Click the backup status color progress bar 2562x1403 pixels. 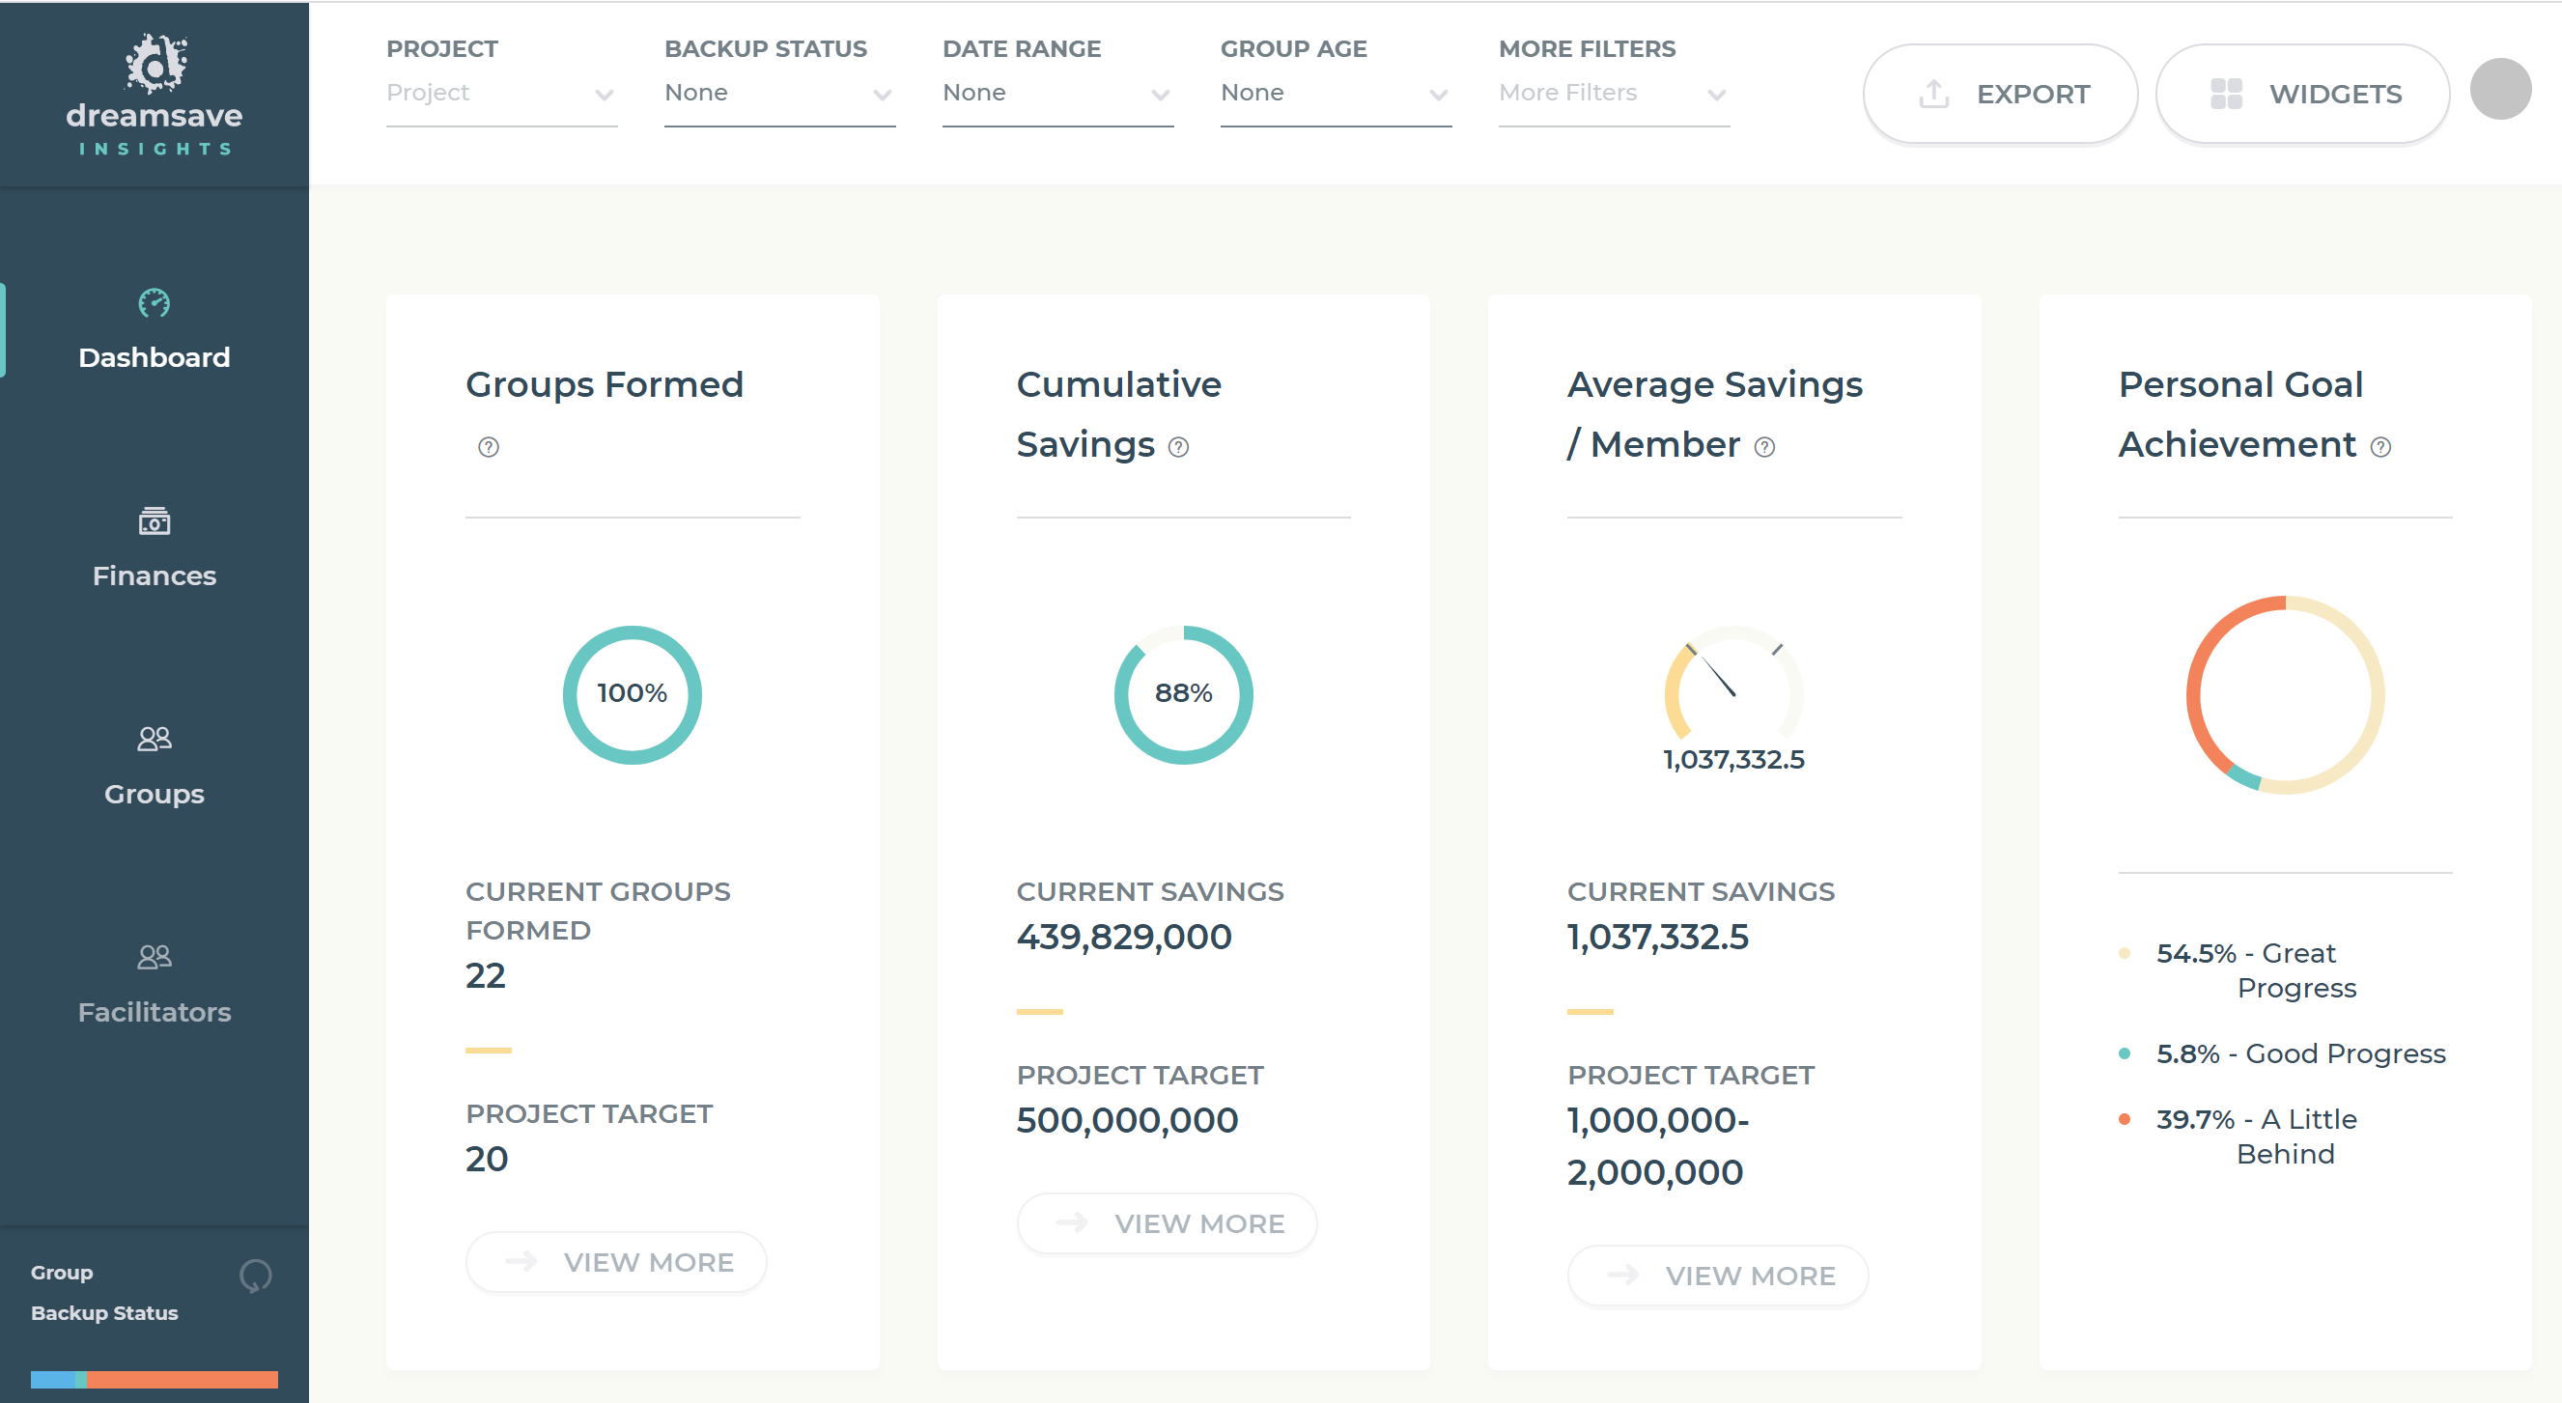155,1379
